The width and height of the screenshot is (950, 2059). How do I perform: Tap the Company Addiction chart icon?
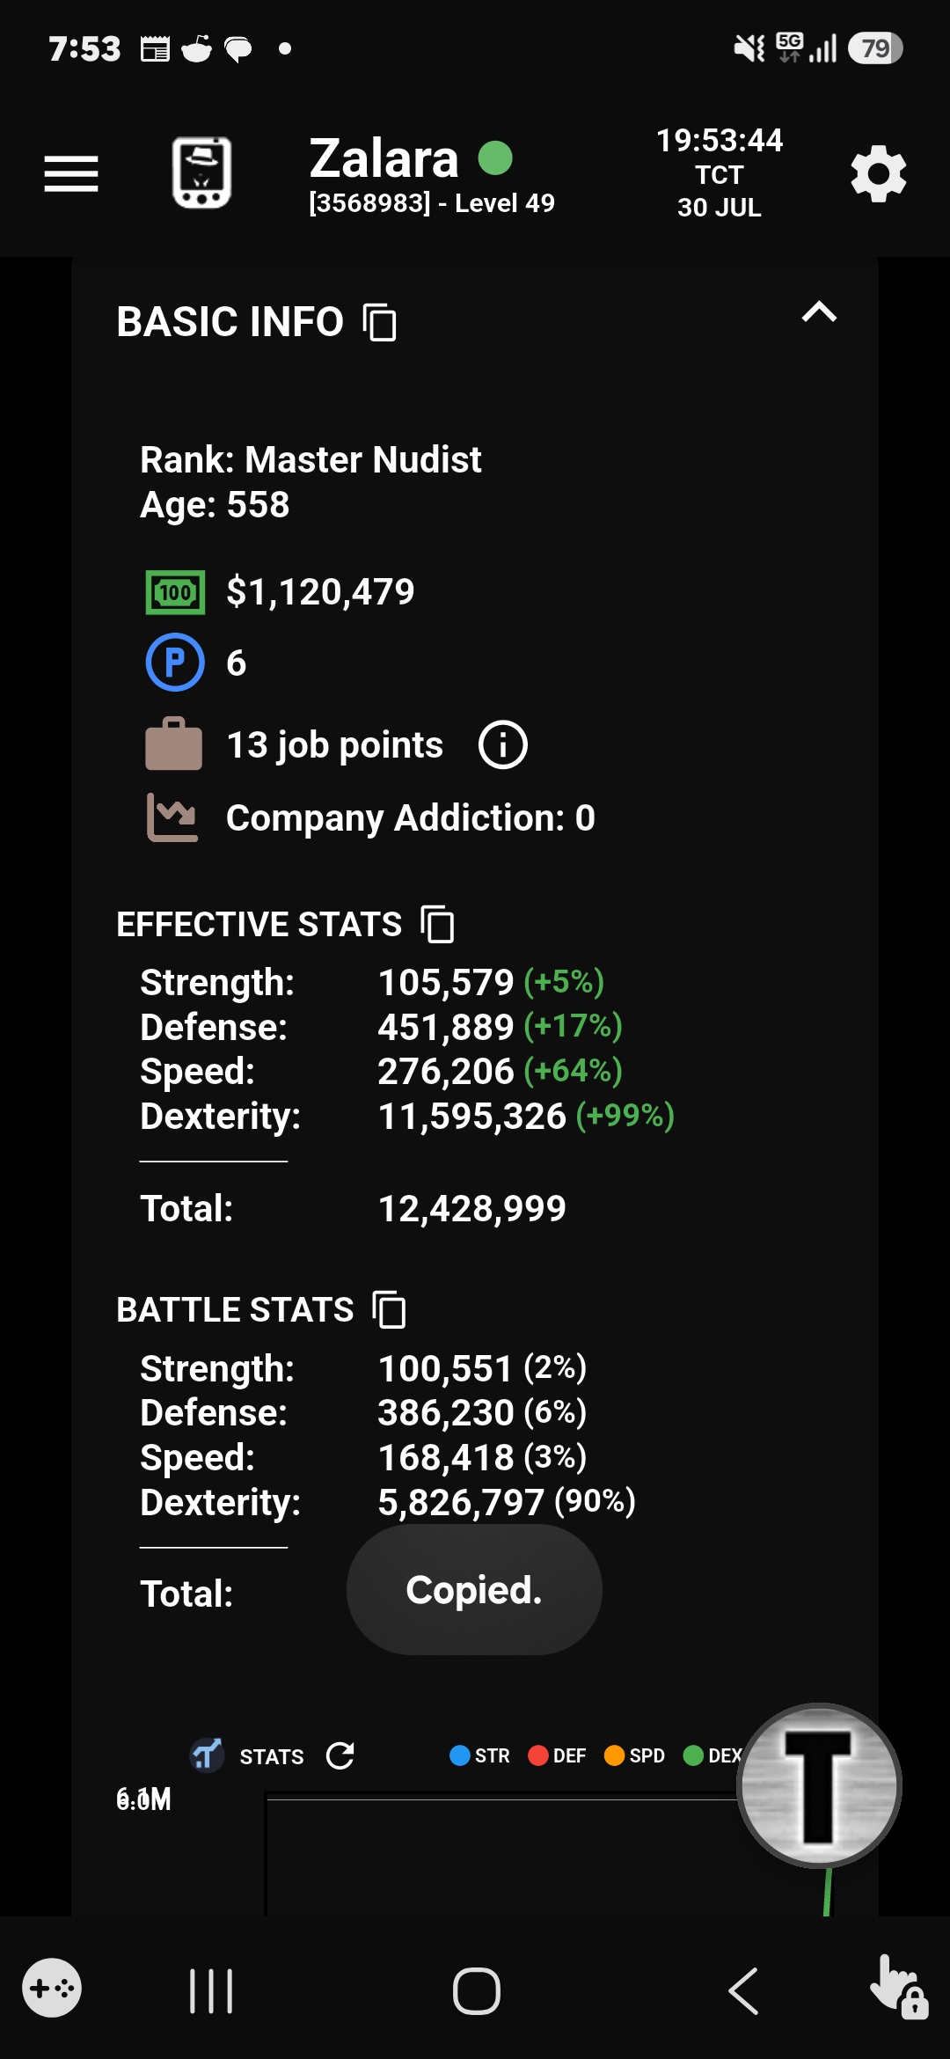pos(172,817)
